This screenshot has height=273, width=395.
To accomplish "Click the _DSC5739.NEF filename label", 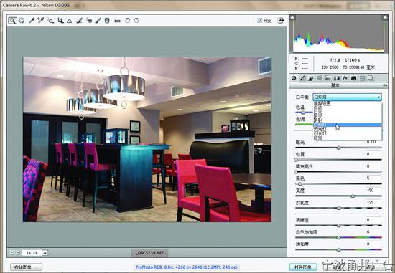I will (x=149, y=253).
